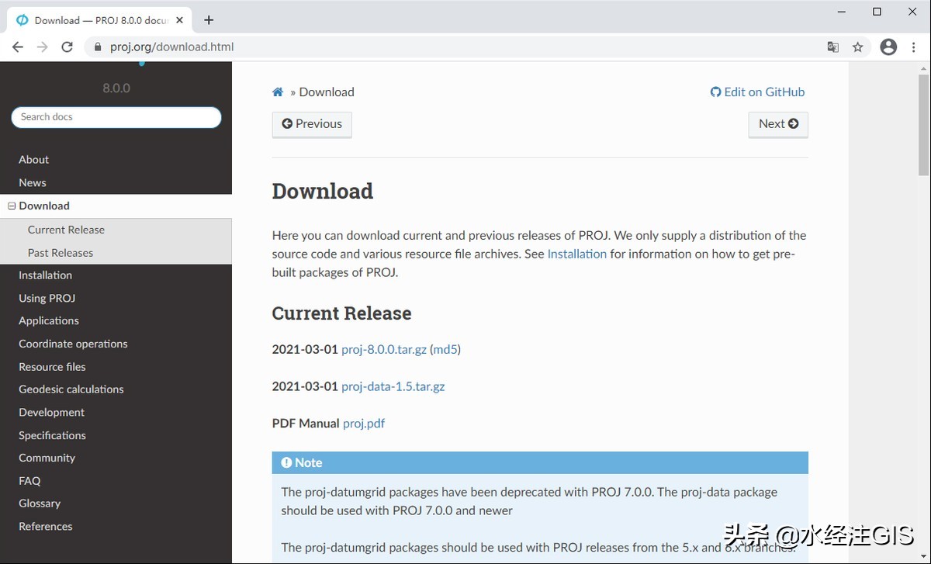931x564 pixels.
Task: Open Coordinate operations in the sidebar
Action: click(x=73, y=344)
